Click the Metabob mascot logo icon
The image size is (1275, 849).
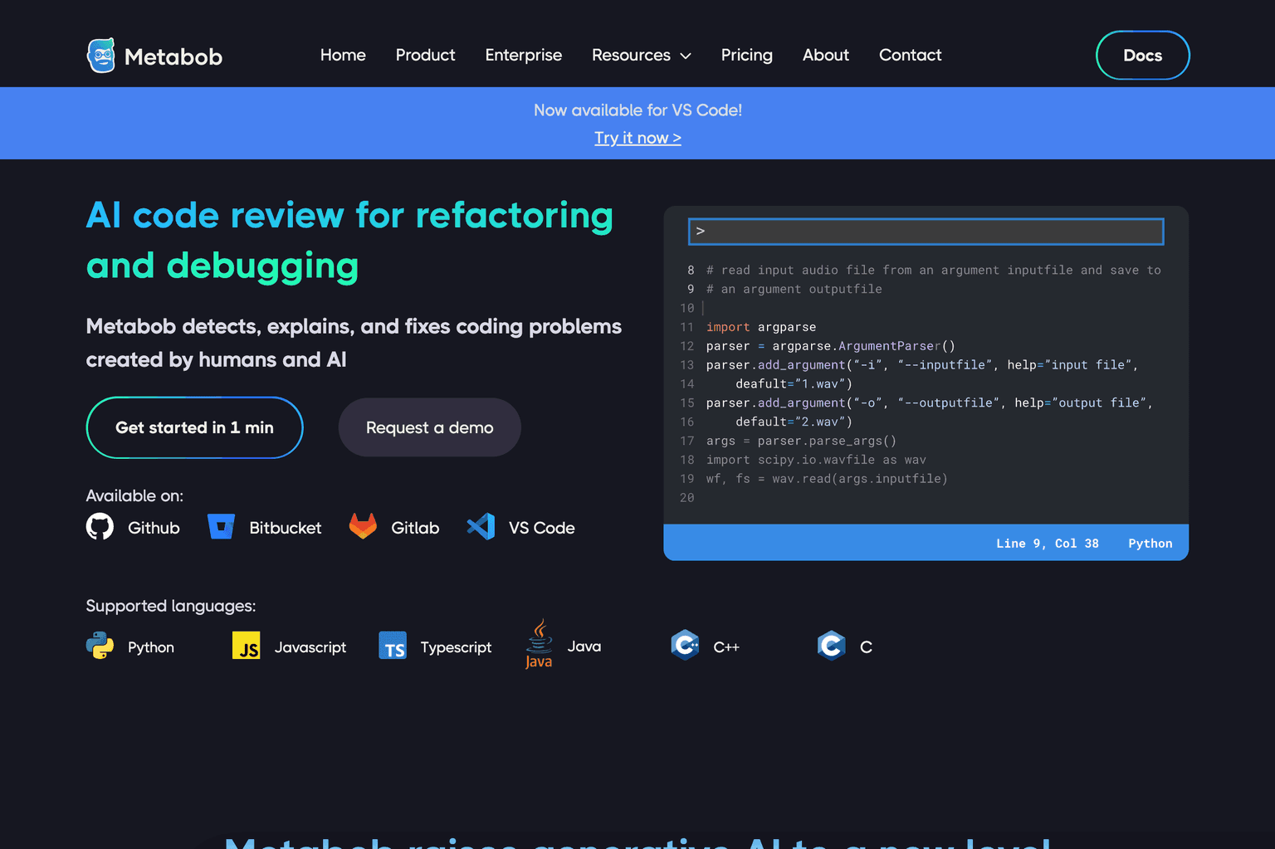[101, 56]
